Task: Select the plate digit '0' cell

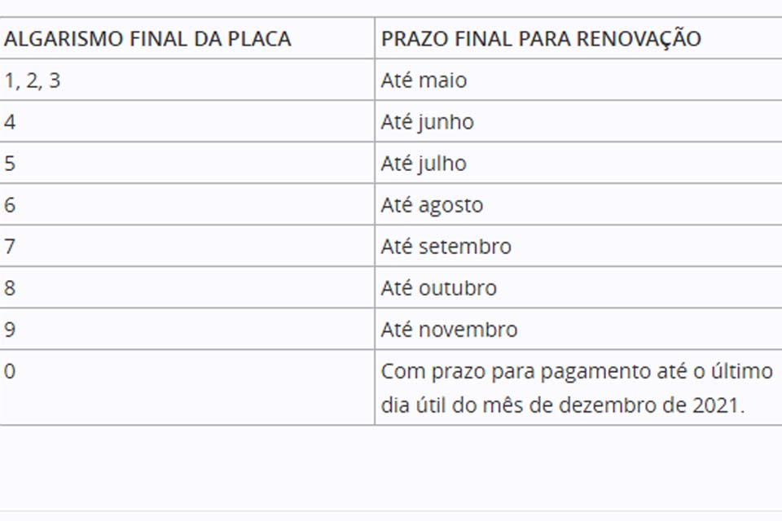Action: click(10, 371)
